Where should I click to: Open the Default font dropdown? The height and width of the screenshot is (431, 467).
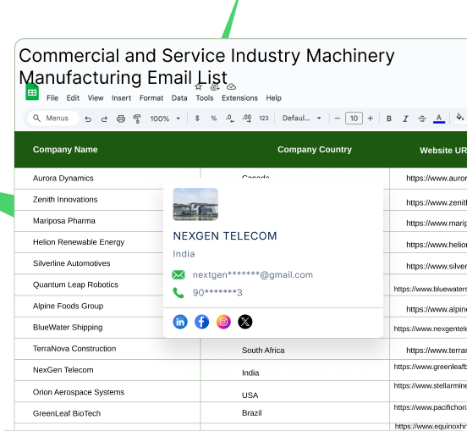[x=302, y=119]
